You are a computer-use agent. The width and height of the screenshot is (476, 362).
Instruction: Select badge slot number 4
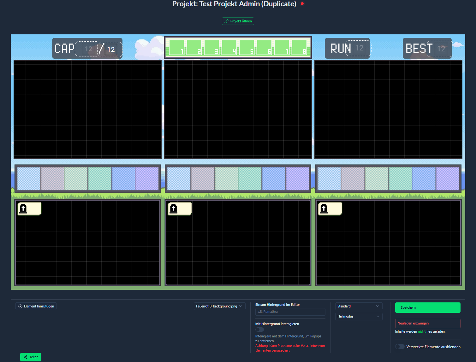coord(229,48)
